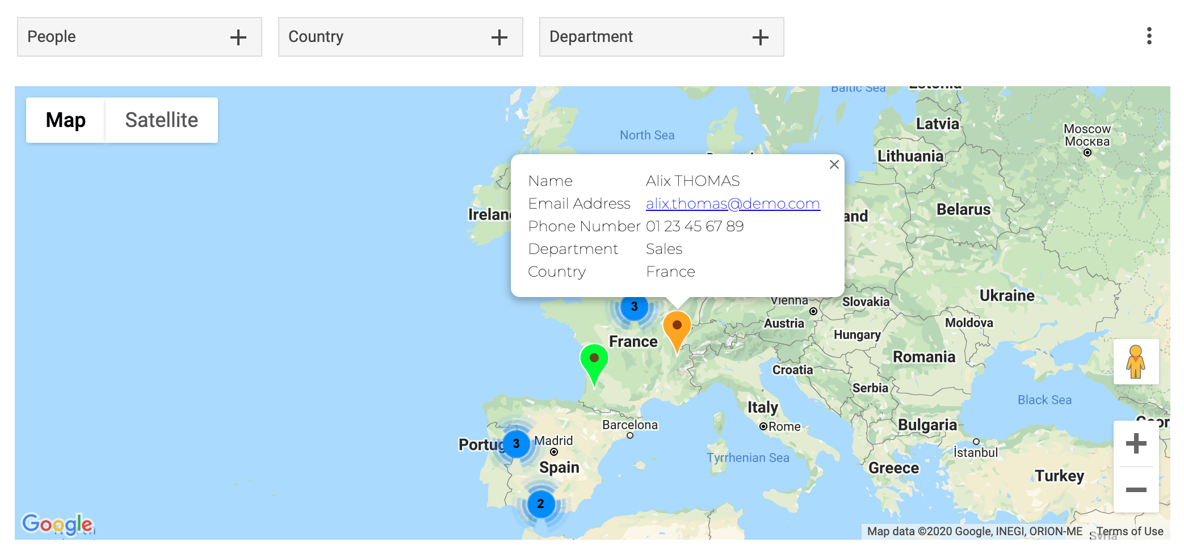
Task: Zoom in using the plus control
Action: click(1136, 444)
